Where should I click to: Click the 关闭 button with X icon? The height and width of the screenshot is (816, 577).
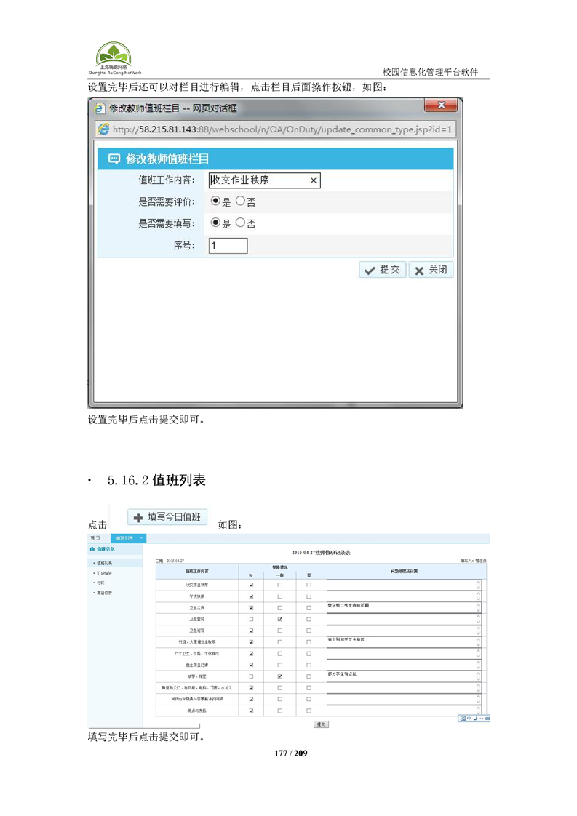pos(431,270)
